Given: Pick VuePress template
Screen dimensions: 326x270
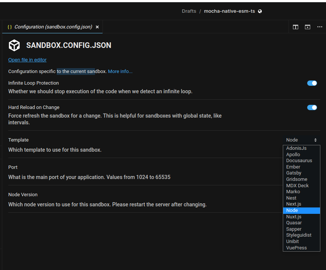Looking at the screenshot, I should [x=301, y=248].
